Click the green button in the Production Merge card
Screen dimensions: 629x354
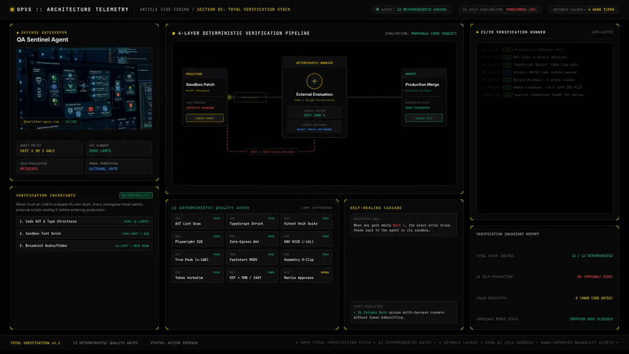pyautogui.click(x=424, y=118)
